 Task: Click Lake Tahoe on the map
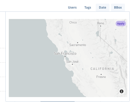point(98,34)
